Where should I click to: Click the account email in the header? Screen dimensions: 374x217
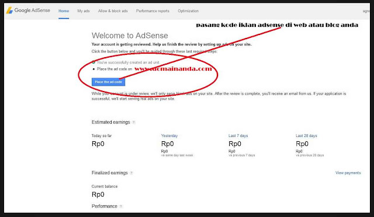[x=366, y=11]
